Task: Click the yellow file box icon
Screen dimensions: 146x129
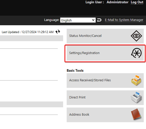Action: (x=136, y=80)
